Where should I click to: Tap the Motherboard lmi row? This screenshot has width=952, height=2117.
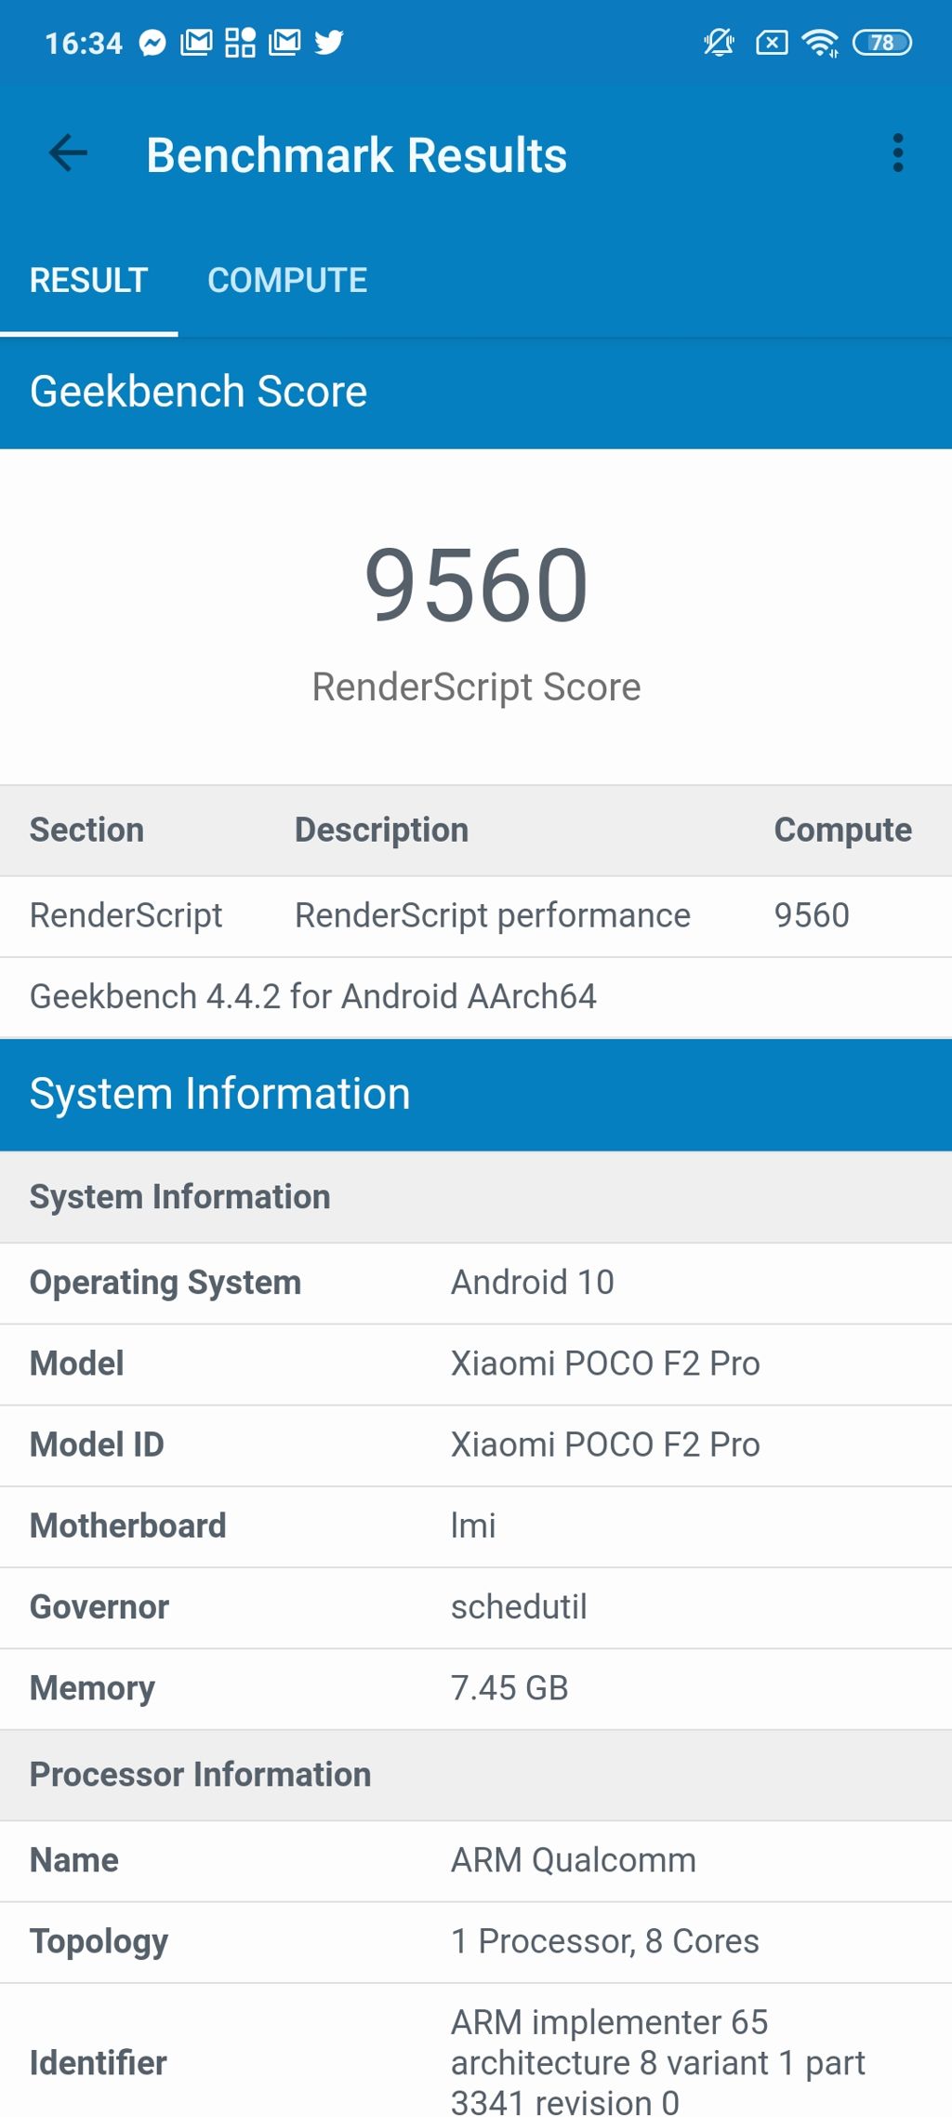pos(476,1526)
